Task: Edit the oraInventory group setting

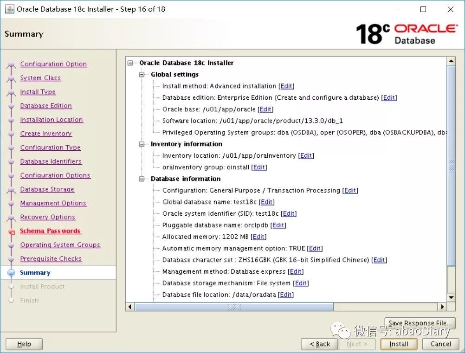Action: pyautogui.click(x=259, y=167)
